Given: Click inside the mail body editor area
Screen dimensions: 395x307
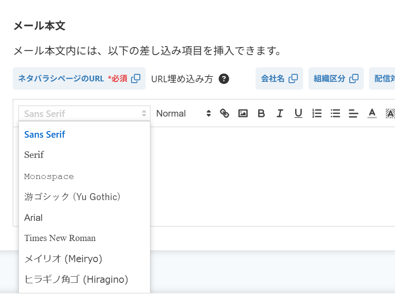Looking at the screenshot, I should [x=272, y=176].
